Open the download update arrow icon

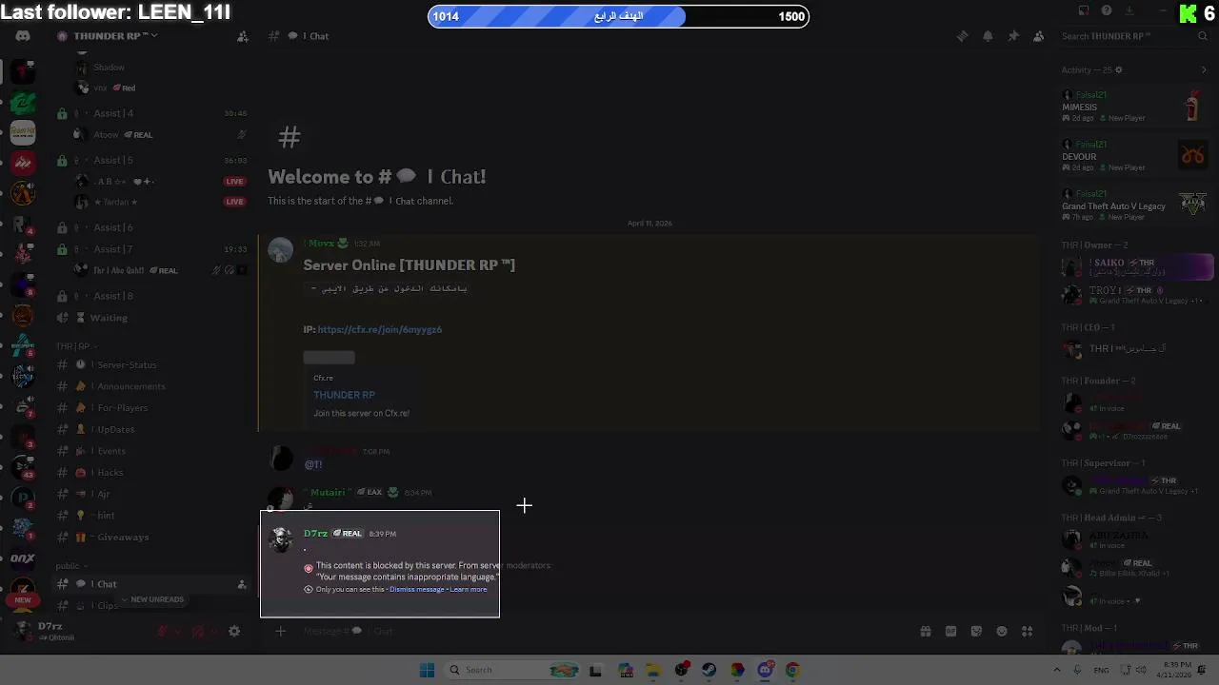pyautogui.click(x=1129, y=10)
